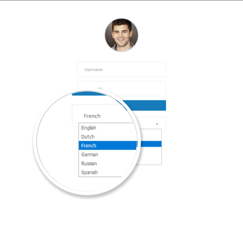Choose Russian from the language list
This screenshot has height=243, width=243.
click(89, 163)
